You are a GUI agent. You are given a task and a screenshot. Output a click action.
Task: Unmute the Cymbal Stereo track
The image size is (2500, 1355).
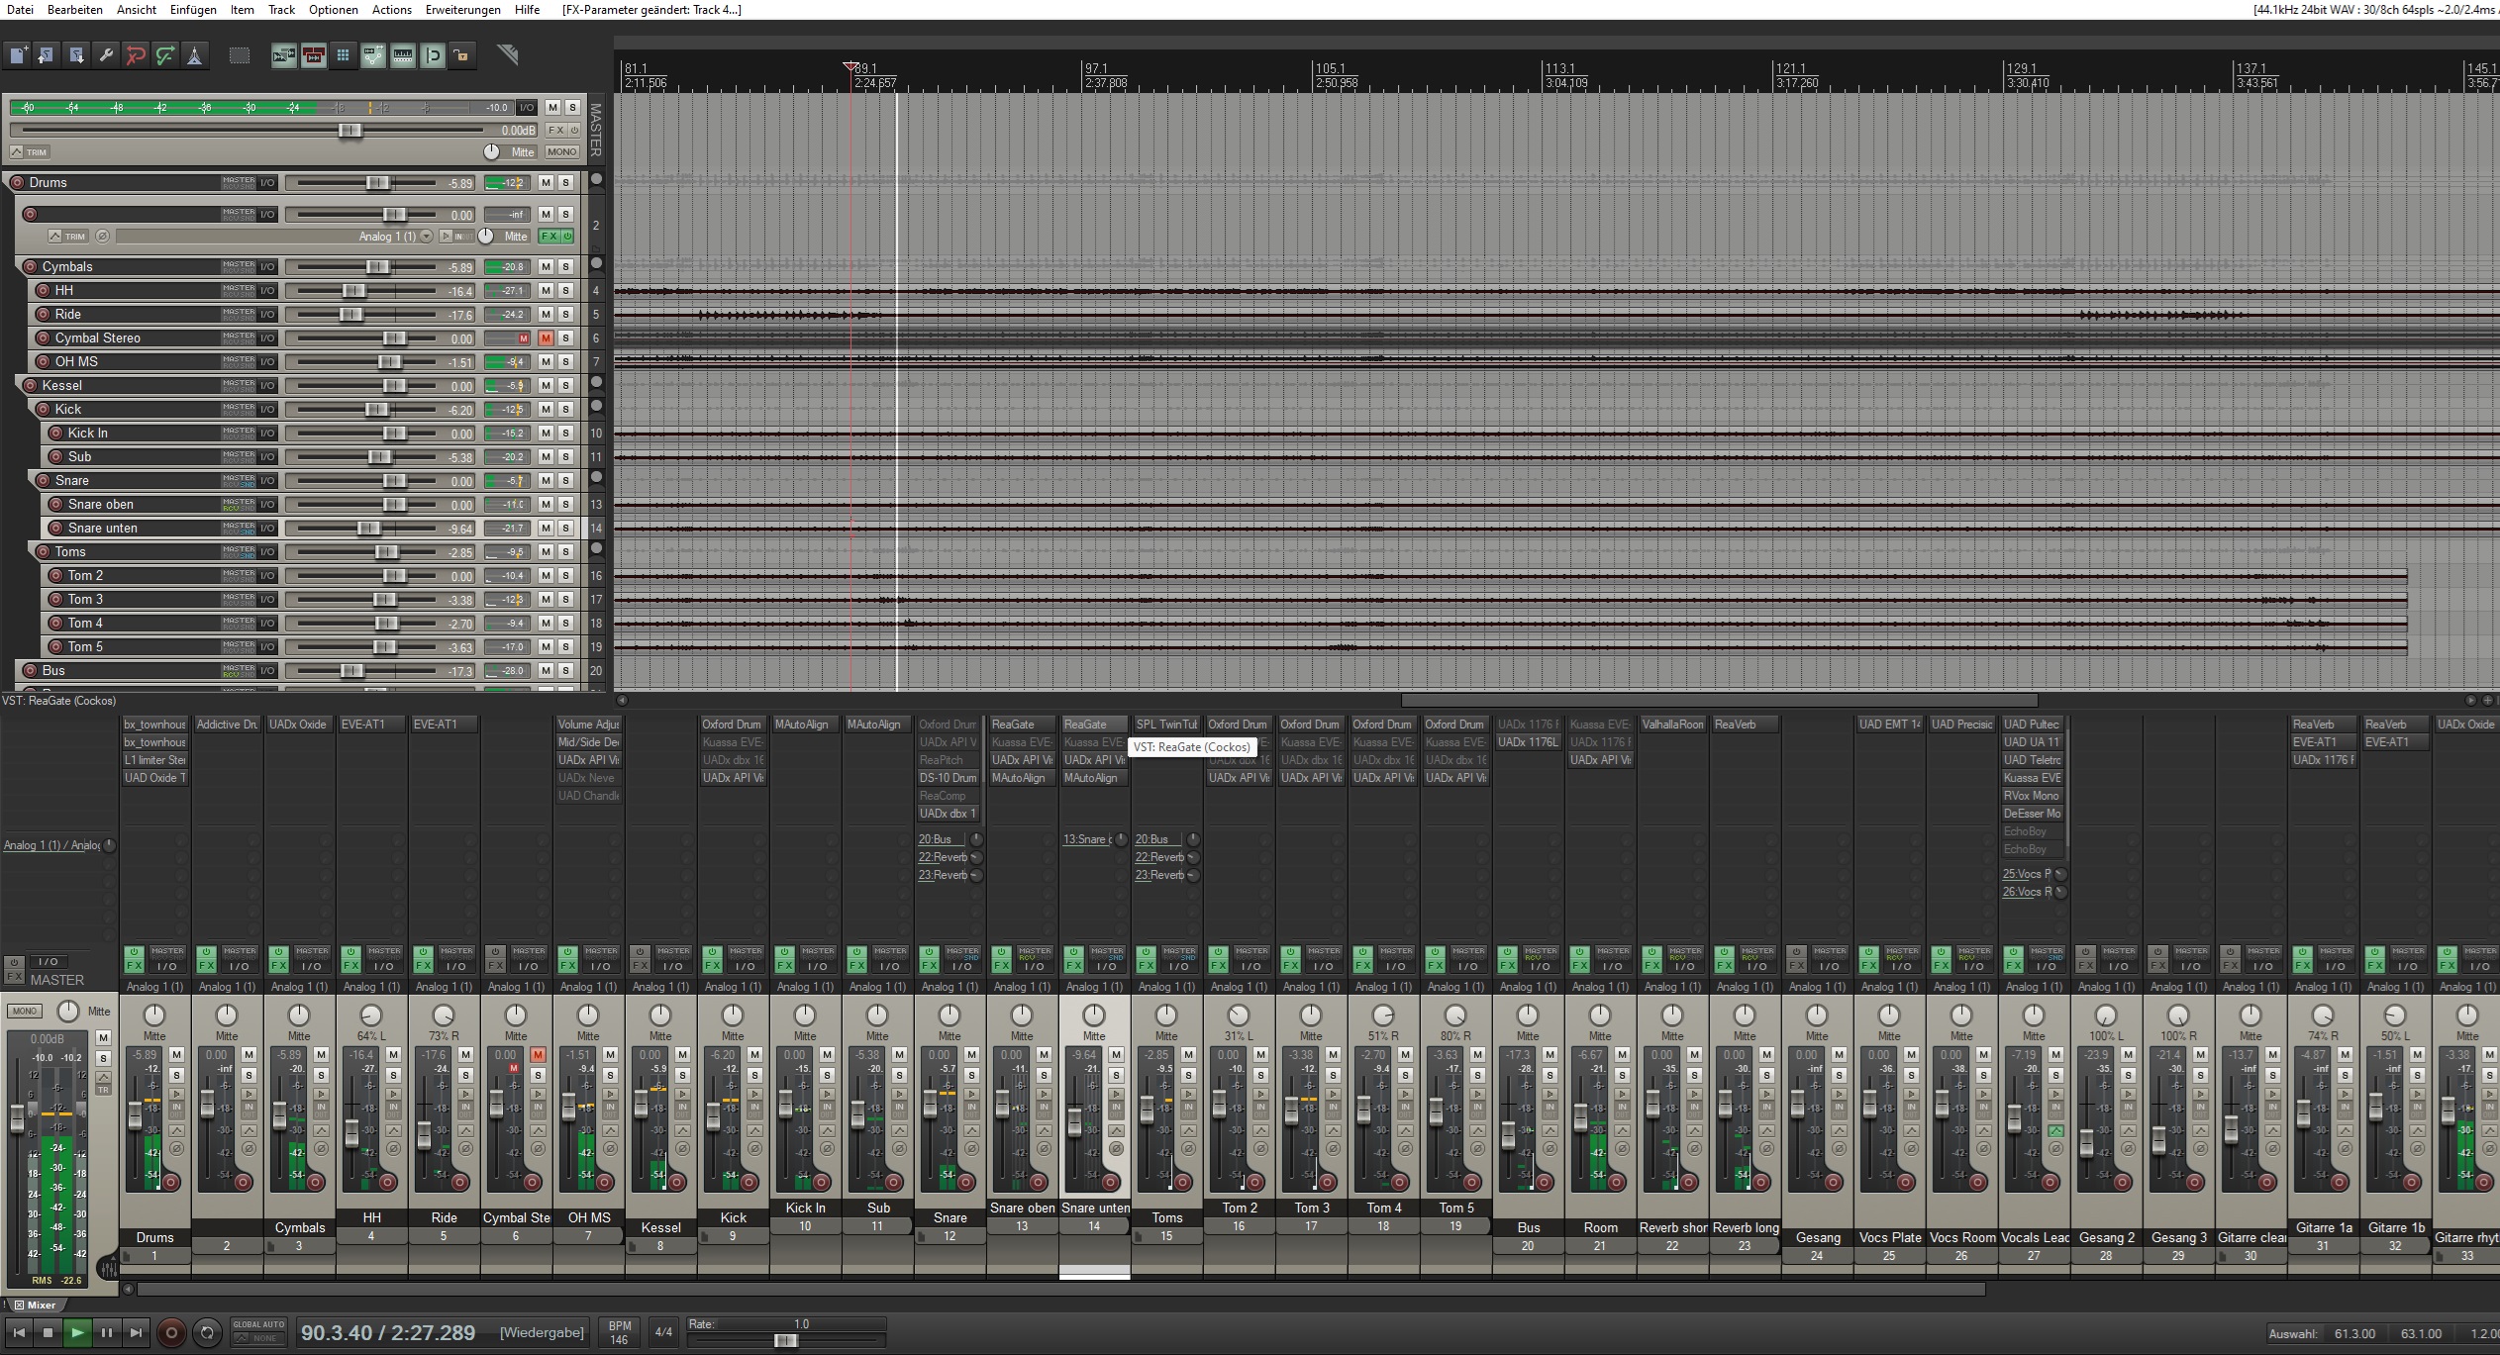coord(546,339)
